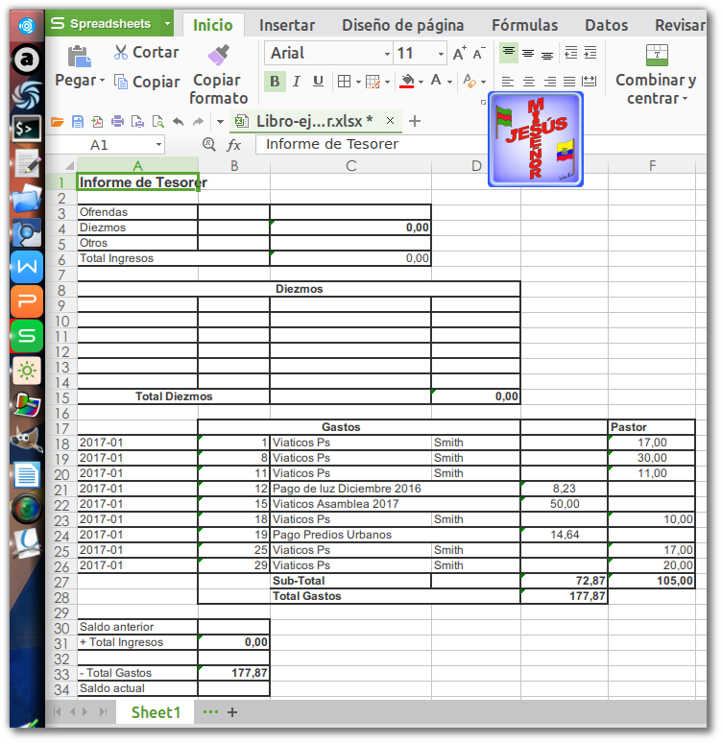
Task: Open the Insertar ribbon tab
Action: point(287,25)
